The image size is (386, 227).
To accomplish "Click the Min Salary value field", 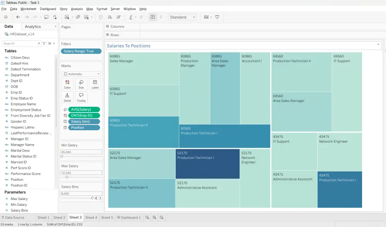I will [x=81, y=152].
